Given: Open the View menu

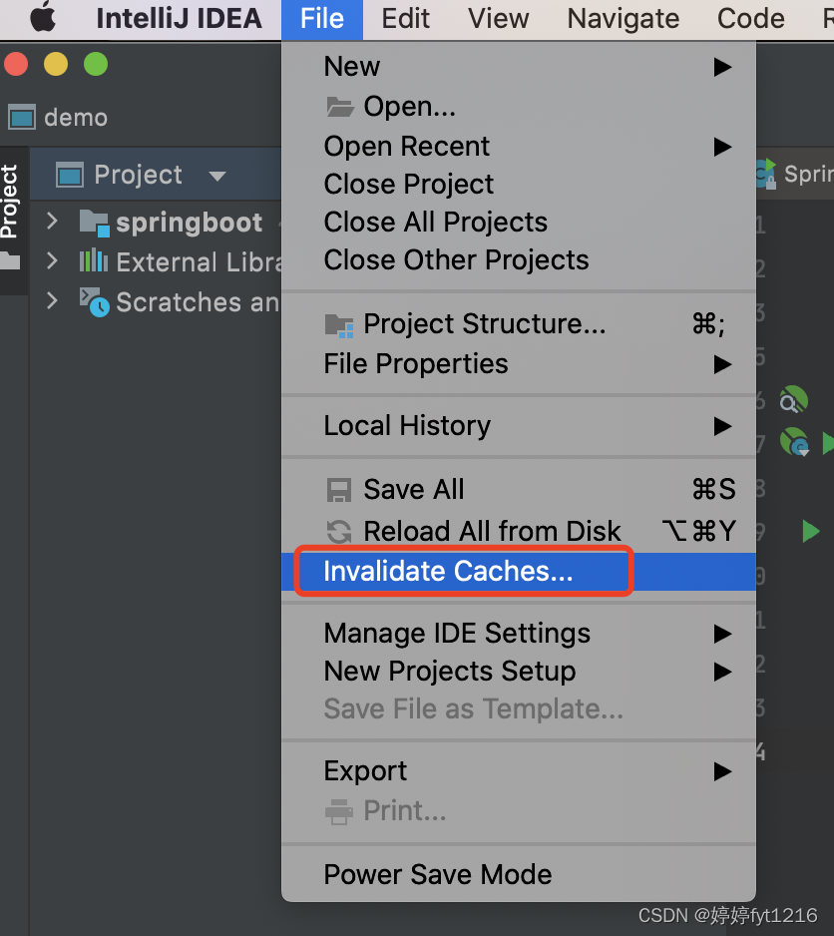Looking at the screenshot, I should coord(498,19).
